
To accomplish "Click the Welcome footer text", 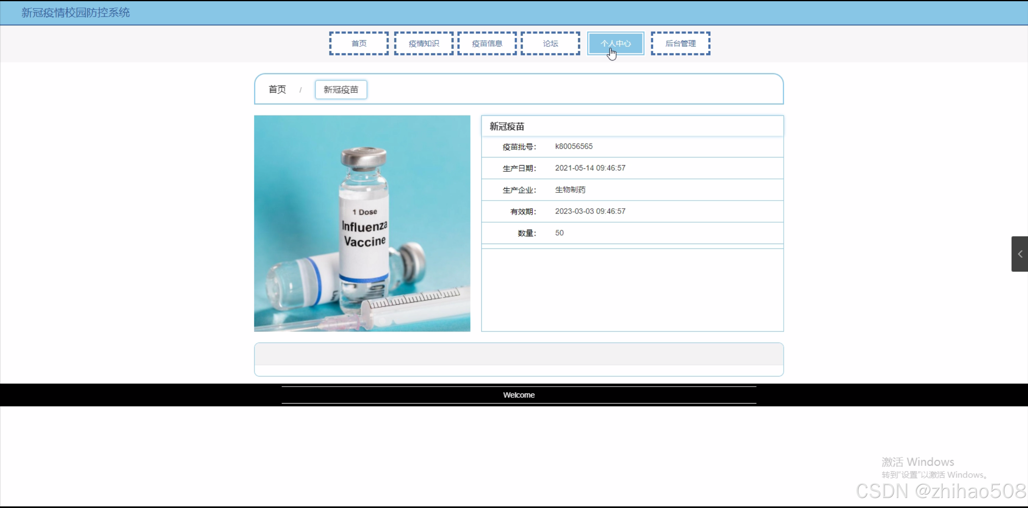I will click(x=519, y=395).
